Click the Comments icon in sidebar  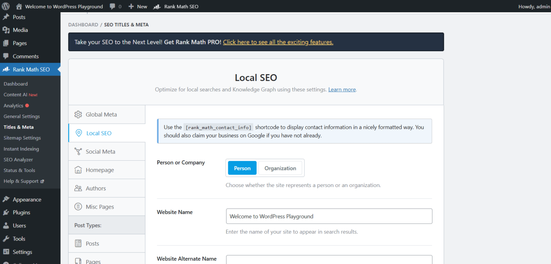6,57
